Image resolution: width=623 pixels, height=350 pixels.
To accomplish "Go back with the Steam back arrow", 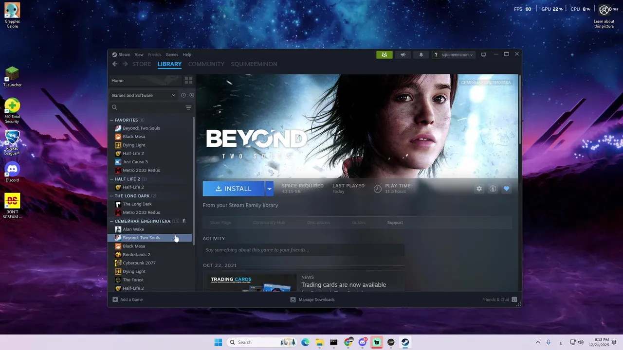I will point(115,64).
